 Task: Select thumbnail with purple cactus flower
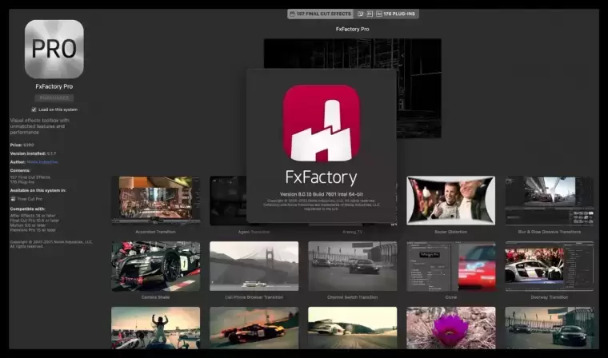(451, 328)
